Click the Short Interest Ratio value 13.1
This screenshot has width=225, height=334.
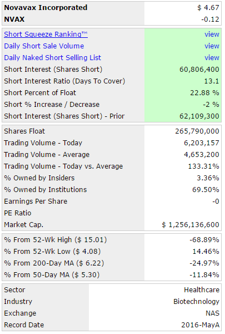[x=212, y=81]
